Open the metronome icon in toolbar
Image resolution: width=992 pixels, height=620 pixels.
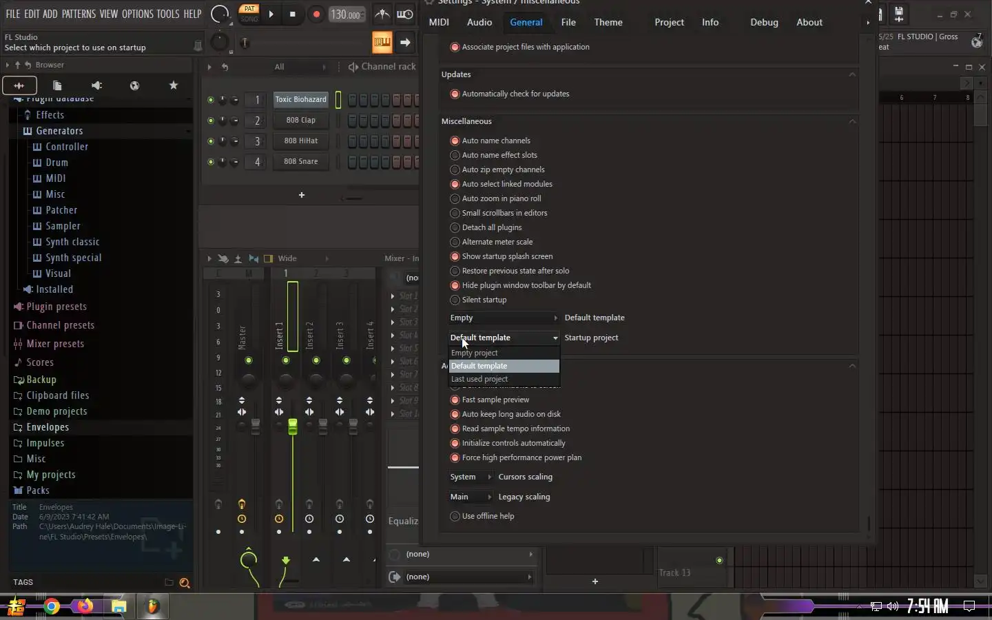coord(382,14)
